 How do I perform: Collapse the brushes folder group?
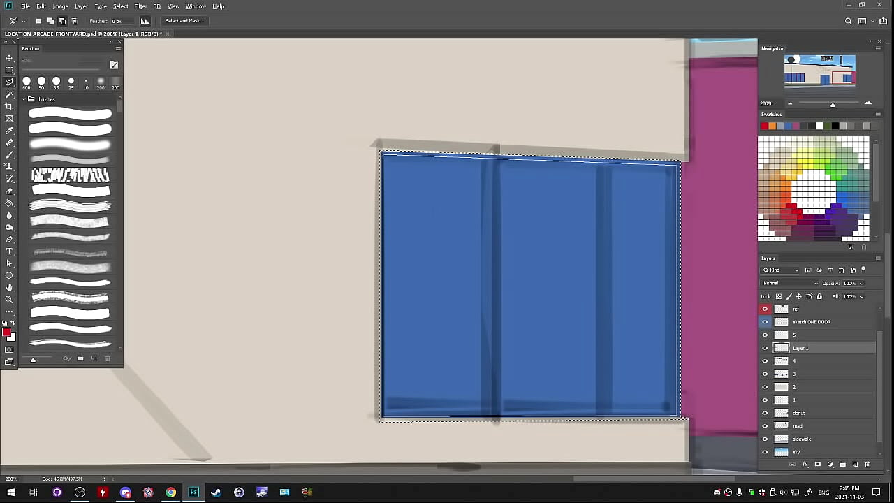[24, 99]
